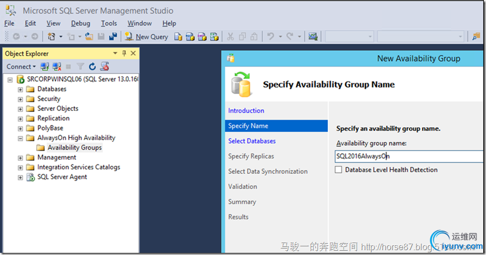Click the Activity Monitor toolbar icon
Screen dimensions: 486x255
(313, 37)
